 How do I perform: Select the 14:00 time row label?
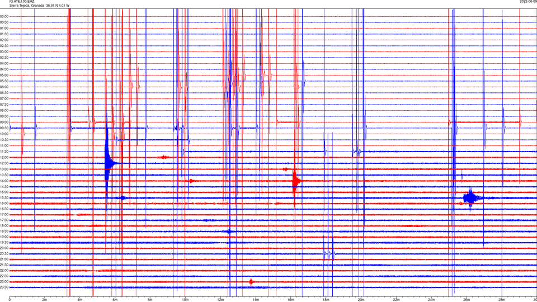(x=4, y=181)
